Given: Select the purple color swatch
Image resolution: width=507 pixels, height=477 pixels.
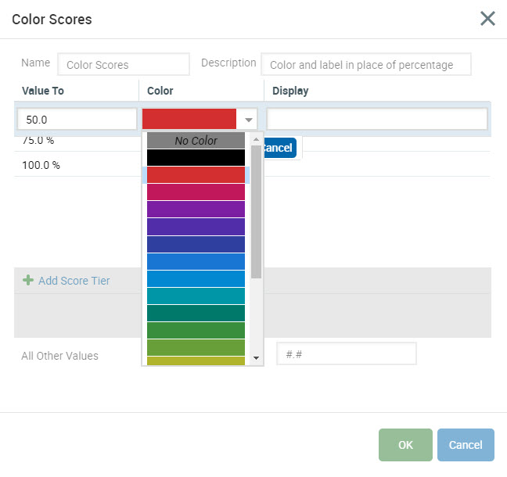Looking at the screenshot, I should [x=196, y=210].
